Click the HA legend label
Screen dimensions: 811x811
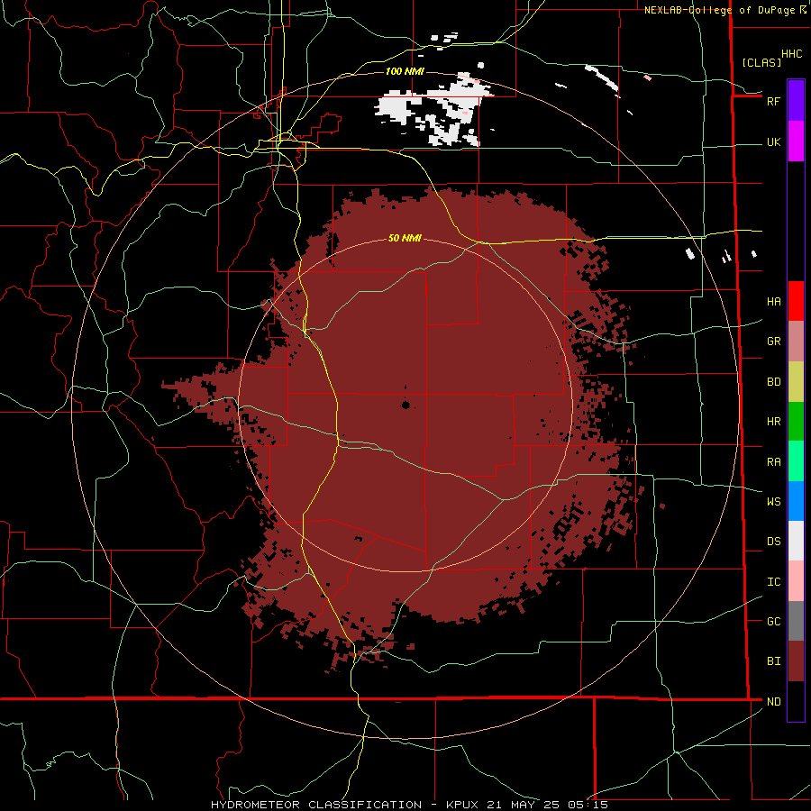pos(773,302)
